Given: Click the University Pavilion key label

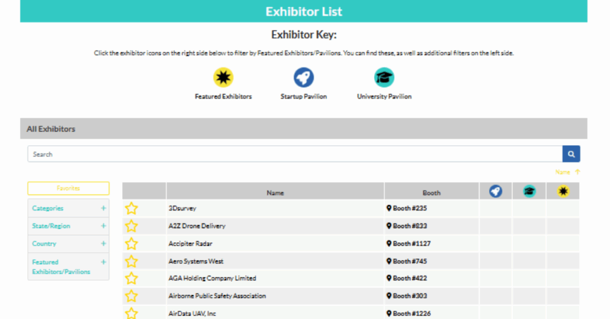Looking at the screenshot, I should click(x=384, y=96).
